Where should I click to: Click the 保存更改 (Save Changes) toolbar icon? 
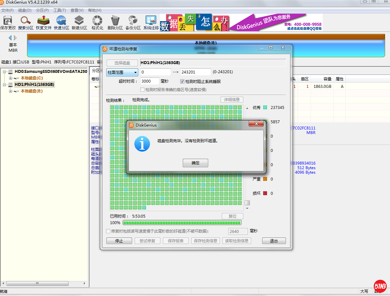[x=8, y=22]
